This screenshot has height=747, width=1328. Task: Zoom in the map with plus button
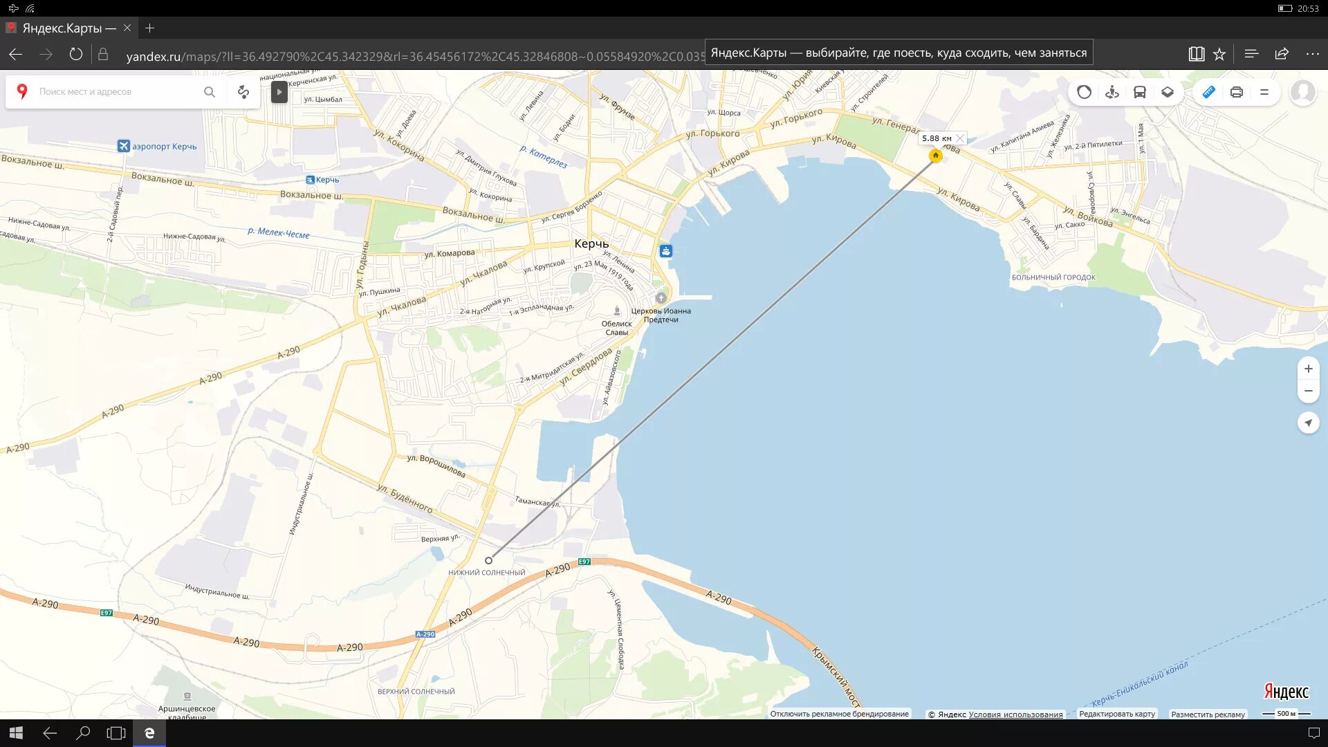(x=1309, y=369)
